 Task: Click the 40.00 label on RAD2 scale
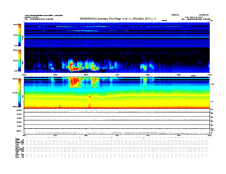pos(15,24)
